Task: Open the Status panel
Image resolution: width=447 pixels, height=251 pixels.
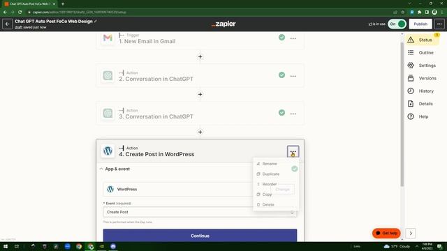Action: pyautogui.click(x=422, y=40)
